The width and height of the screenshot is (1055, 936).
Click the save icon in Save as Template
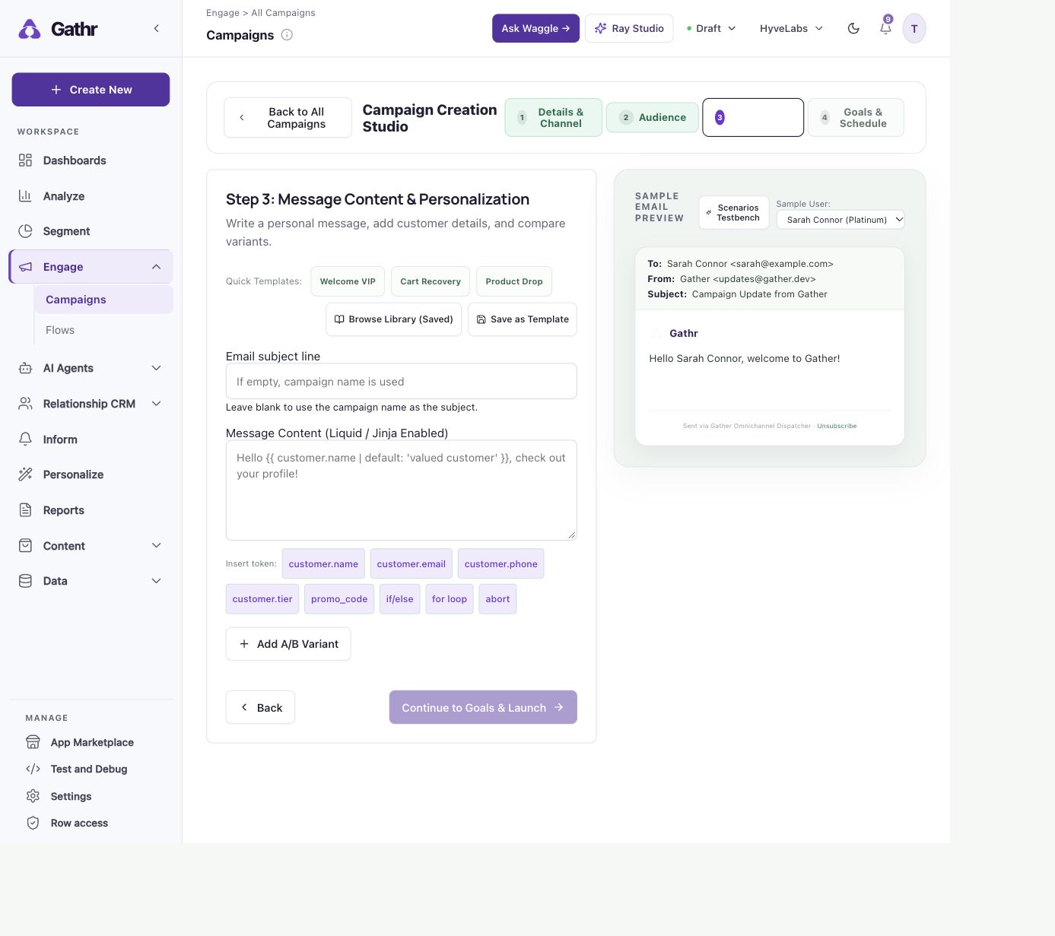click(x=481, y=319)
